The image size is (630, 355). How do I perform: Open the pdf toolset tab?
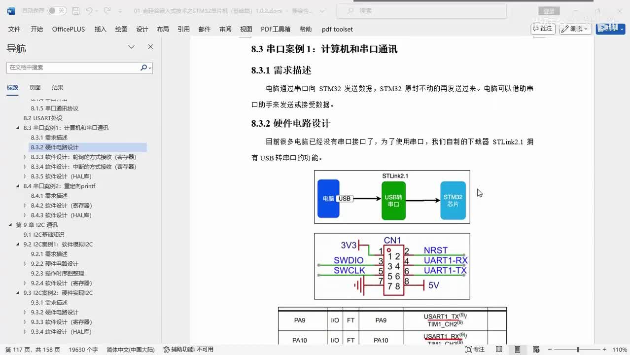coord(337,29)
